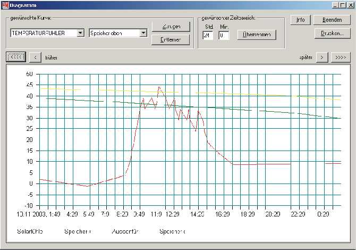Jump to earliest data with <<<< button
The width and height of the screenshot is (356, 250).
16,56
